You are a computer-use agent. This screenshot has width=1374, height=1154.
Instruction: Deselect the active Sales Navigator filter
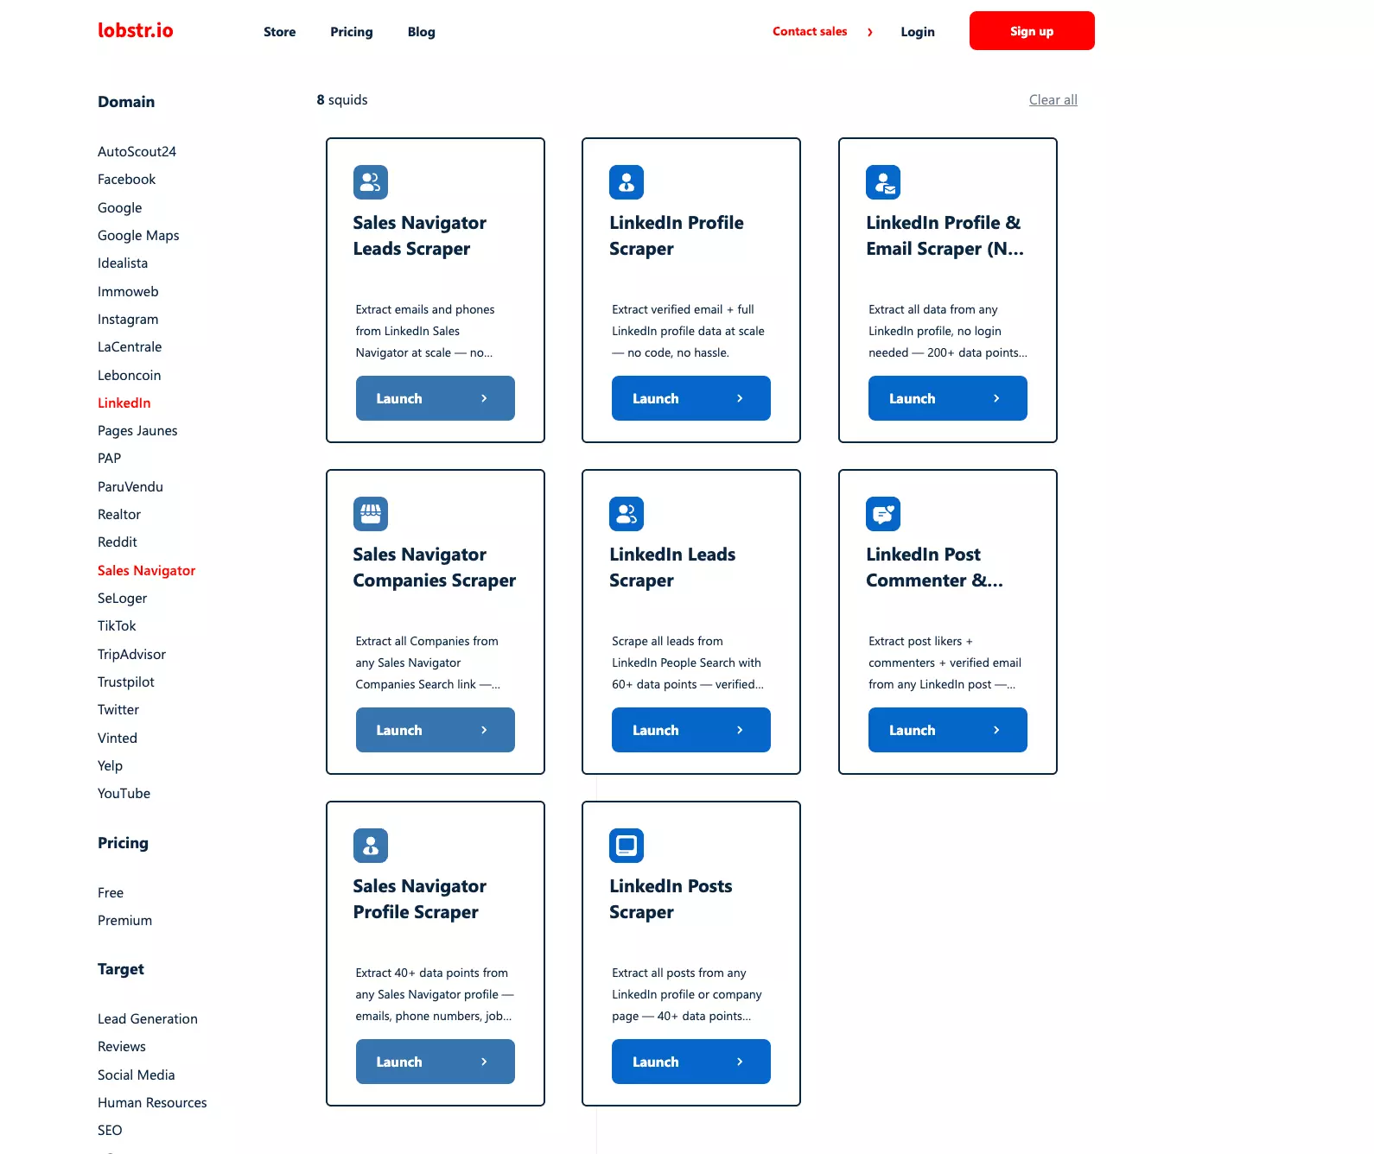coord(146,571)
